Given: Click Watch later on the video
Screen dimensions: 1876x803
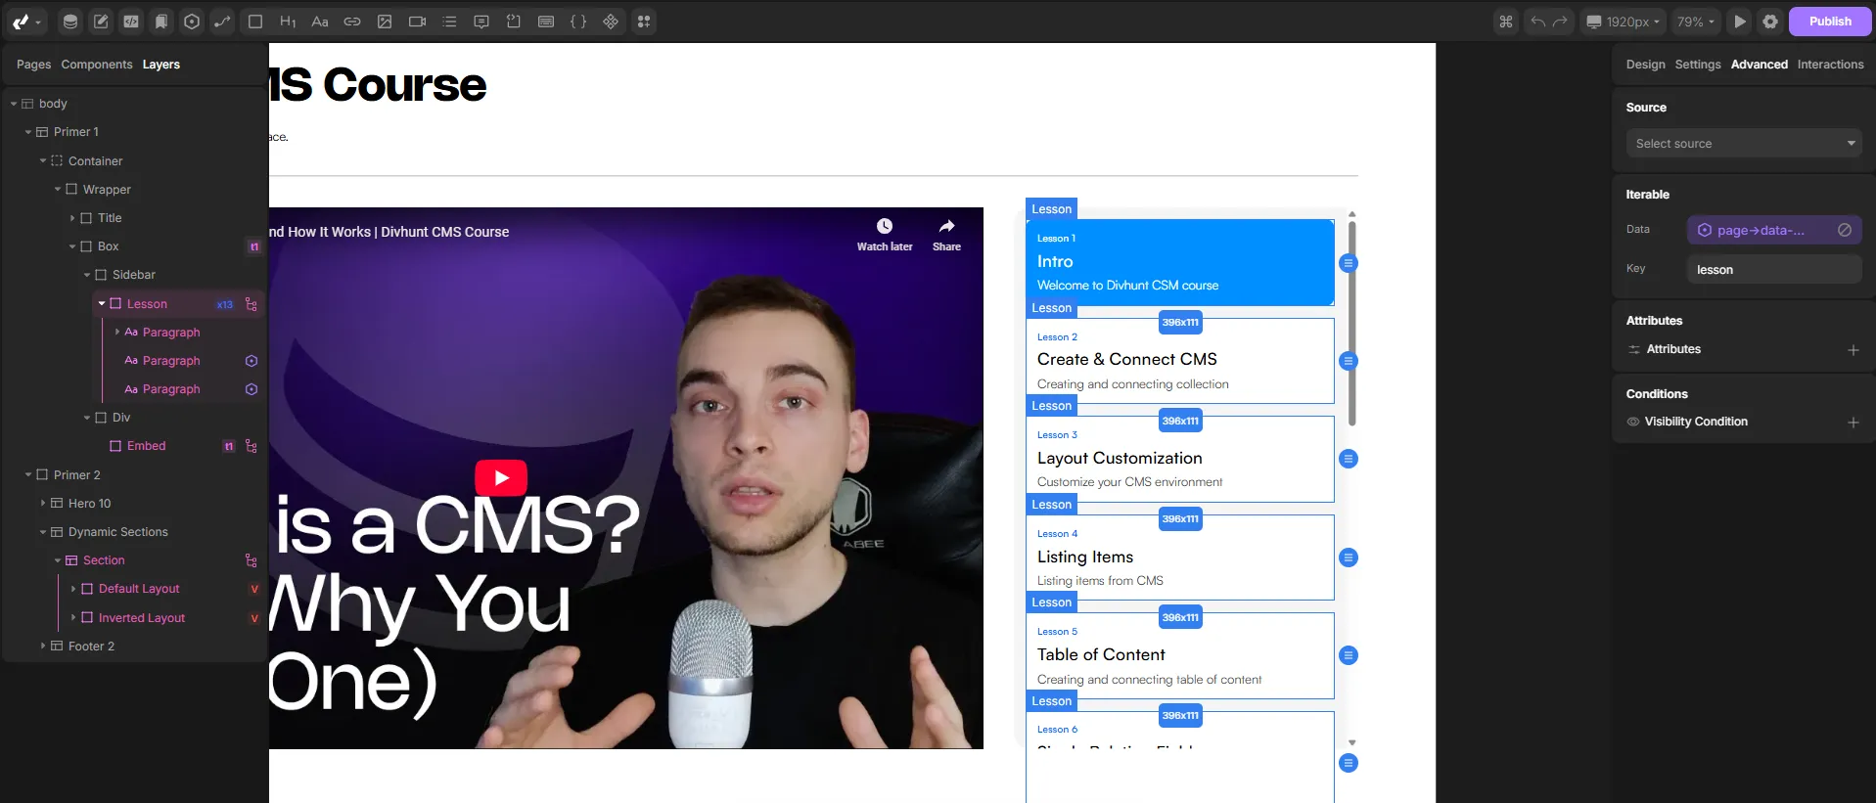Looking at the screenshot, I should [x=885, y=236].
